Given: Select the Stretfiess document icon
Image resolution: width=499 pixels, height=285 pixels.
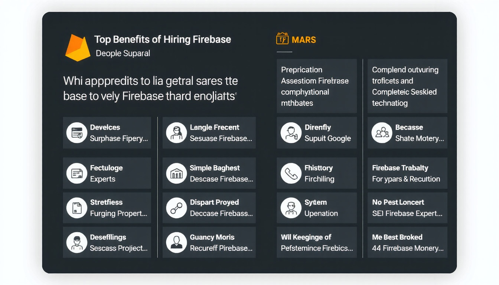Looking at the screenshot, I should click(x=77, y=208).
